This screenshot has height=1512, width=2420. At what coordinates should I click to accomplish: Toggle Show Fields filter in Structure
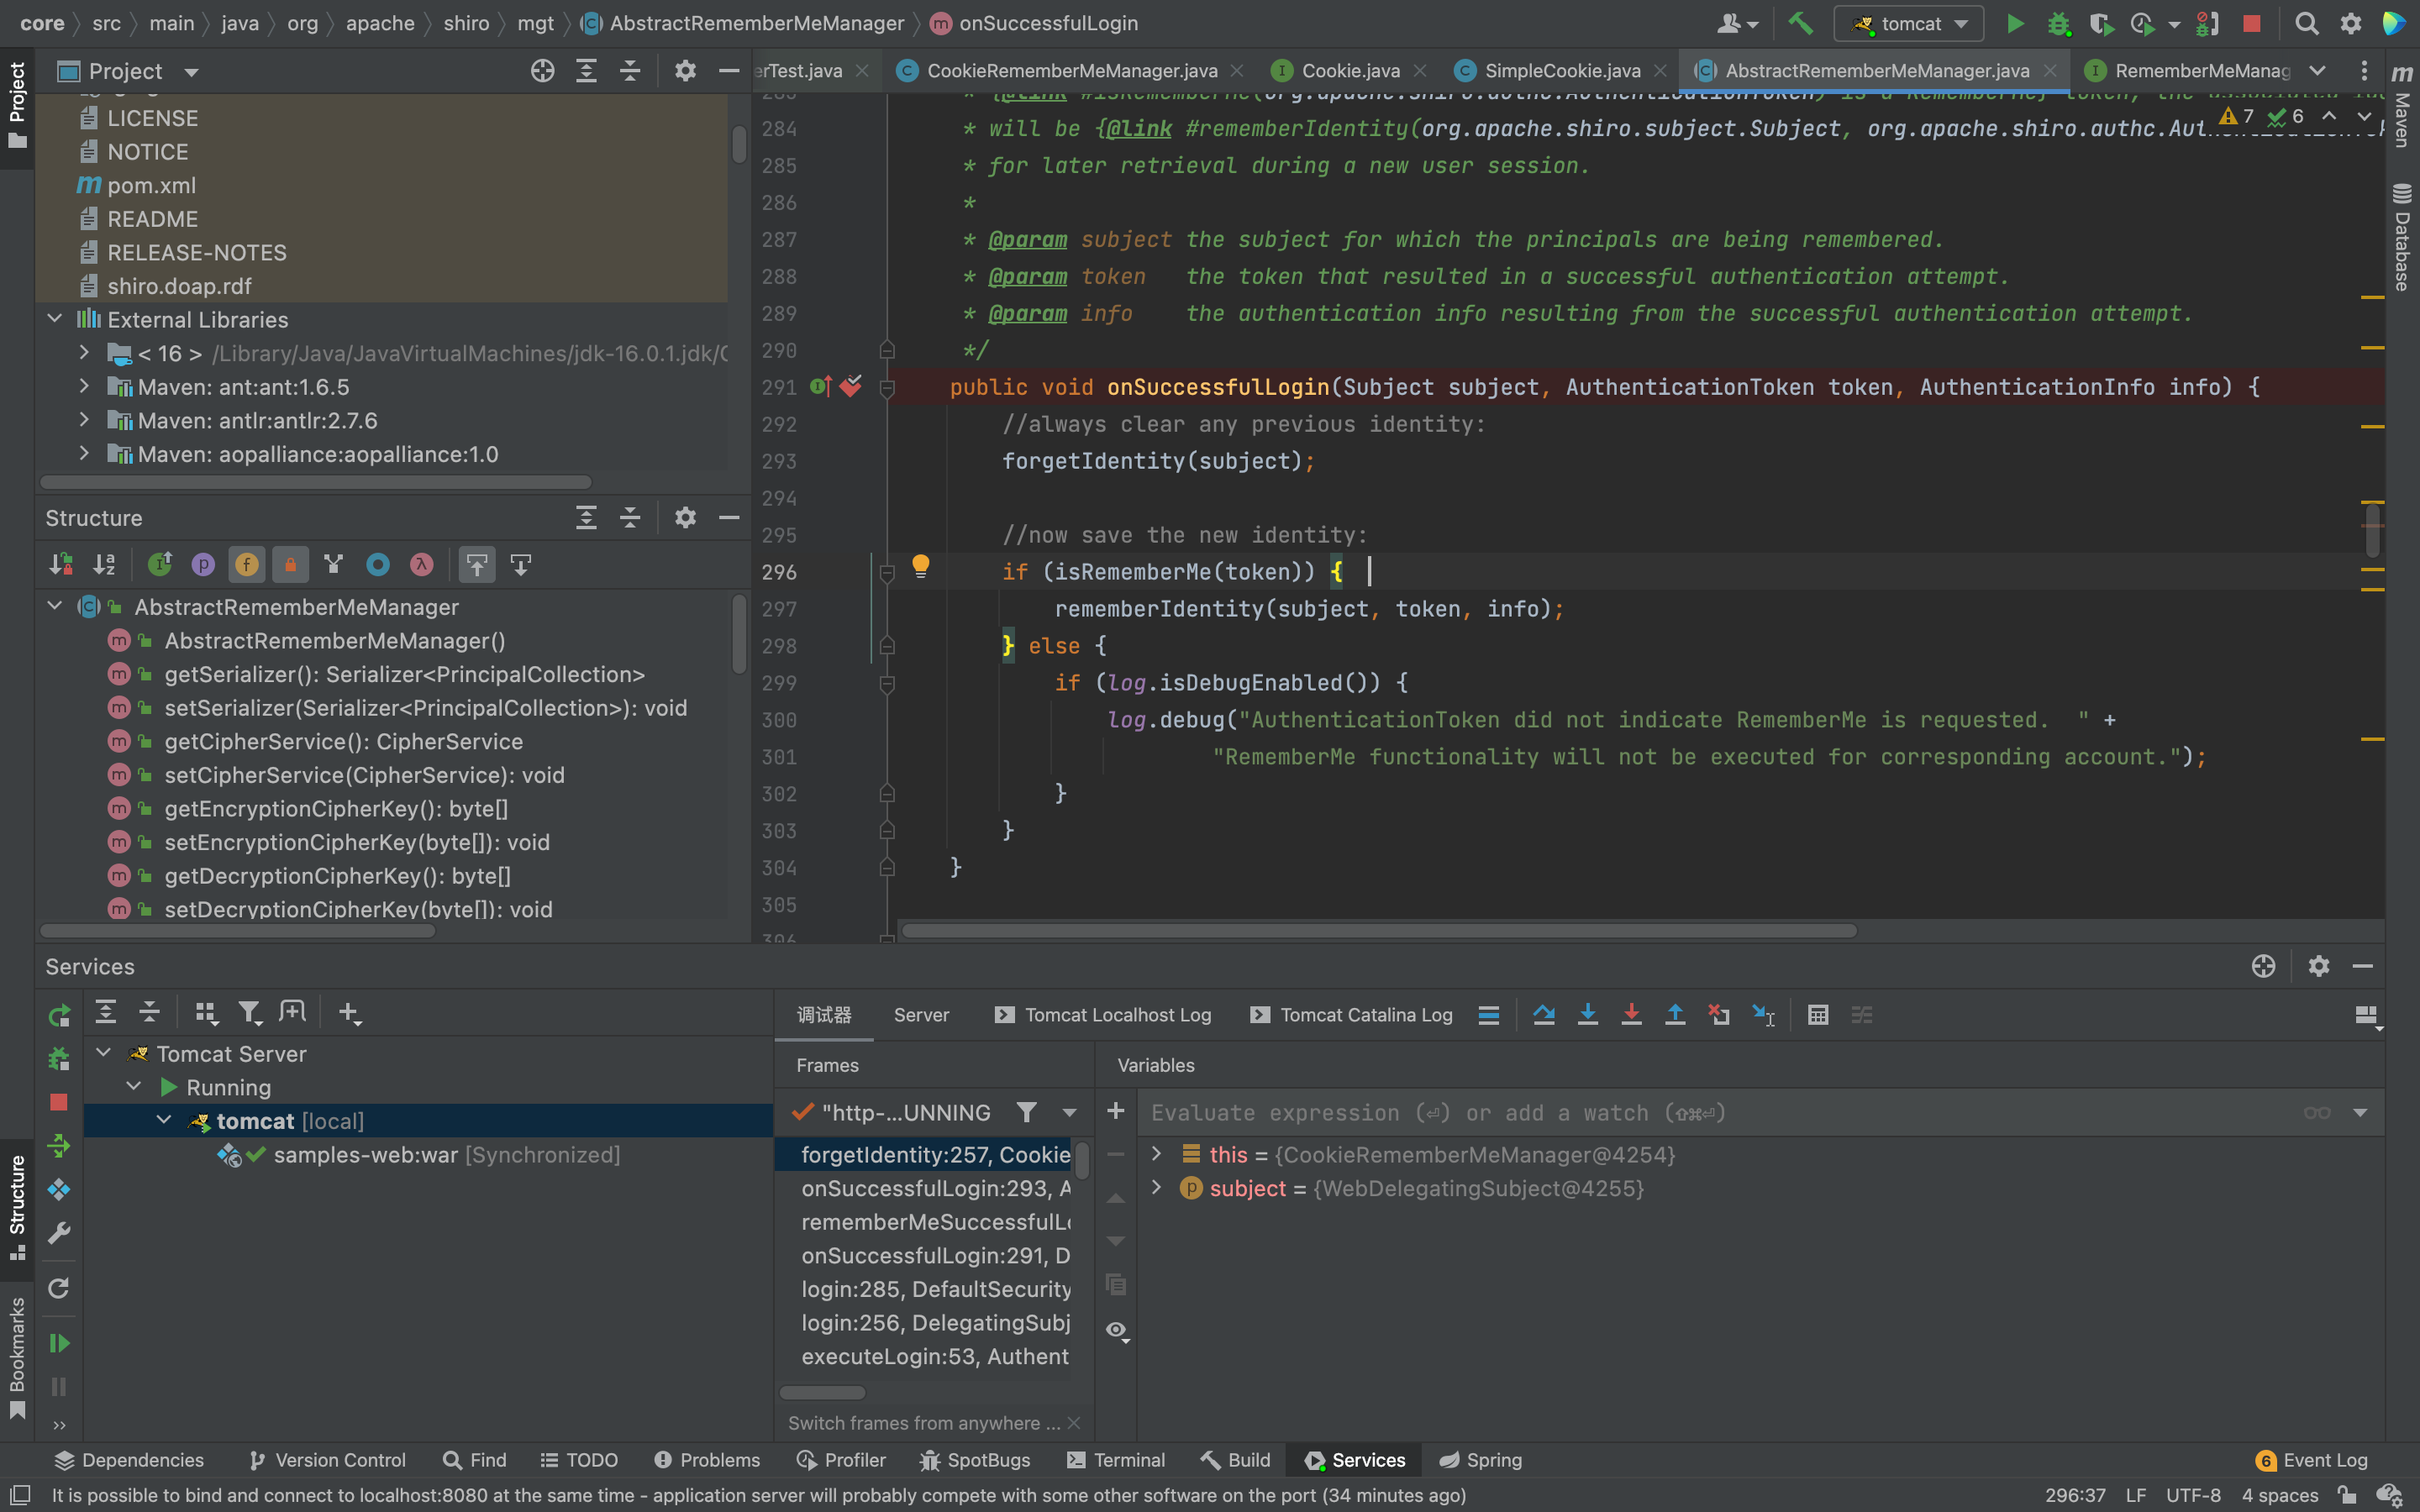pyautogui.click(x=247, y=565)
